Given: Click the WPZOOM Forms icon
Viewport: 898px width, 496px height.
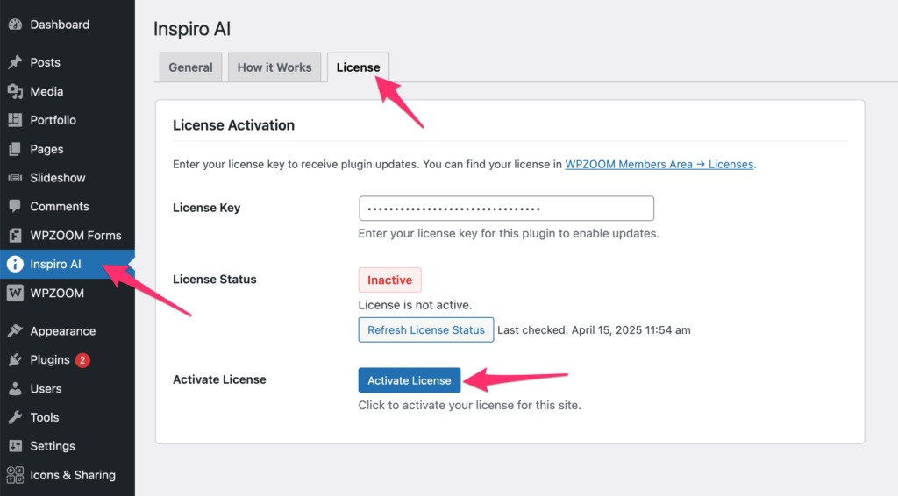Looking at the screenshot, I should click(x=15, y=235).
